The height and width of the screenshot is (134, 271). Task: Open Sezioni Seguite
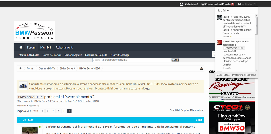(x=73, y=55)
